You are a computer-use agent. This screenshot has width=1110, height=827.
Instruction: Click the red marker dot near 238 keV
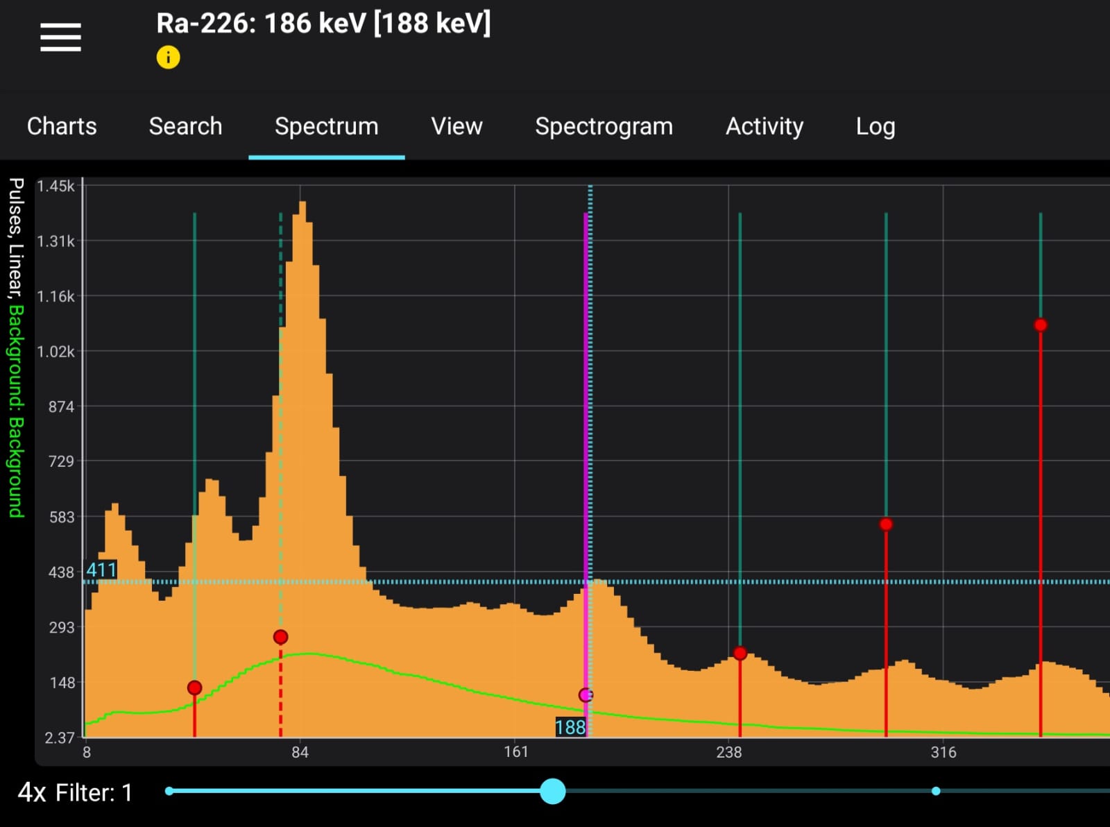[x=740, y=653]
